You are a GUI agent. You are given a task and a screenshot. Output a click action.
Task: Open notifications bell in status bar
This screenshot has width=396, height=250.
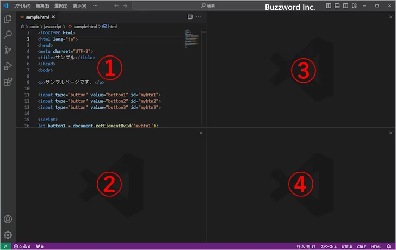pyautogui.click(x=390, y=246)
